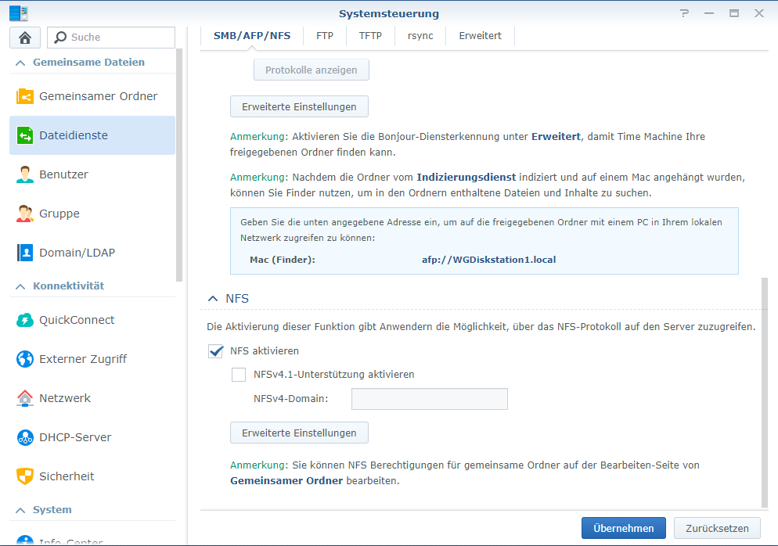Click the Übernehmen button
The image size is (778, 546).
[x=623, y=528]
